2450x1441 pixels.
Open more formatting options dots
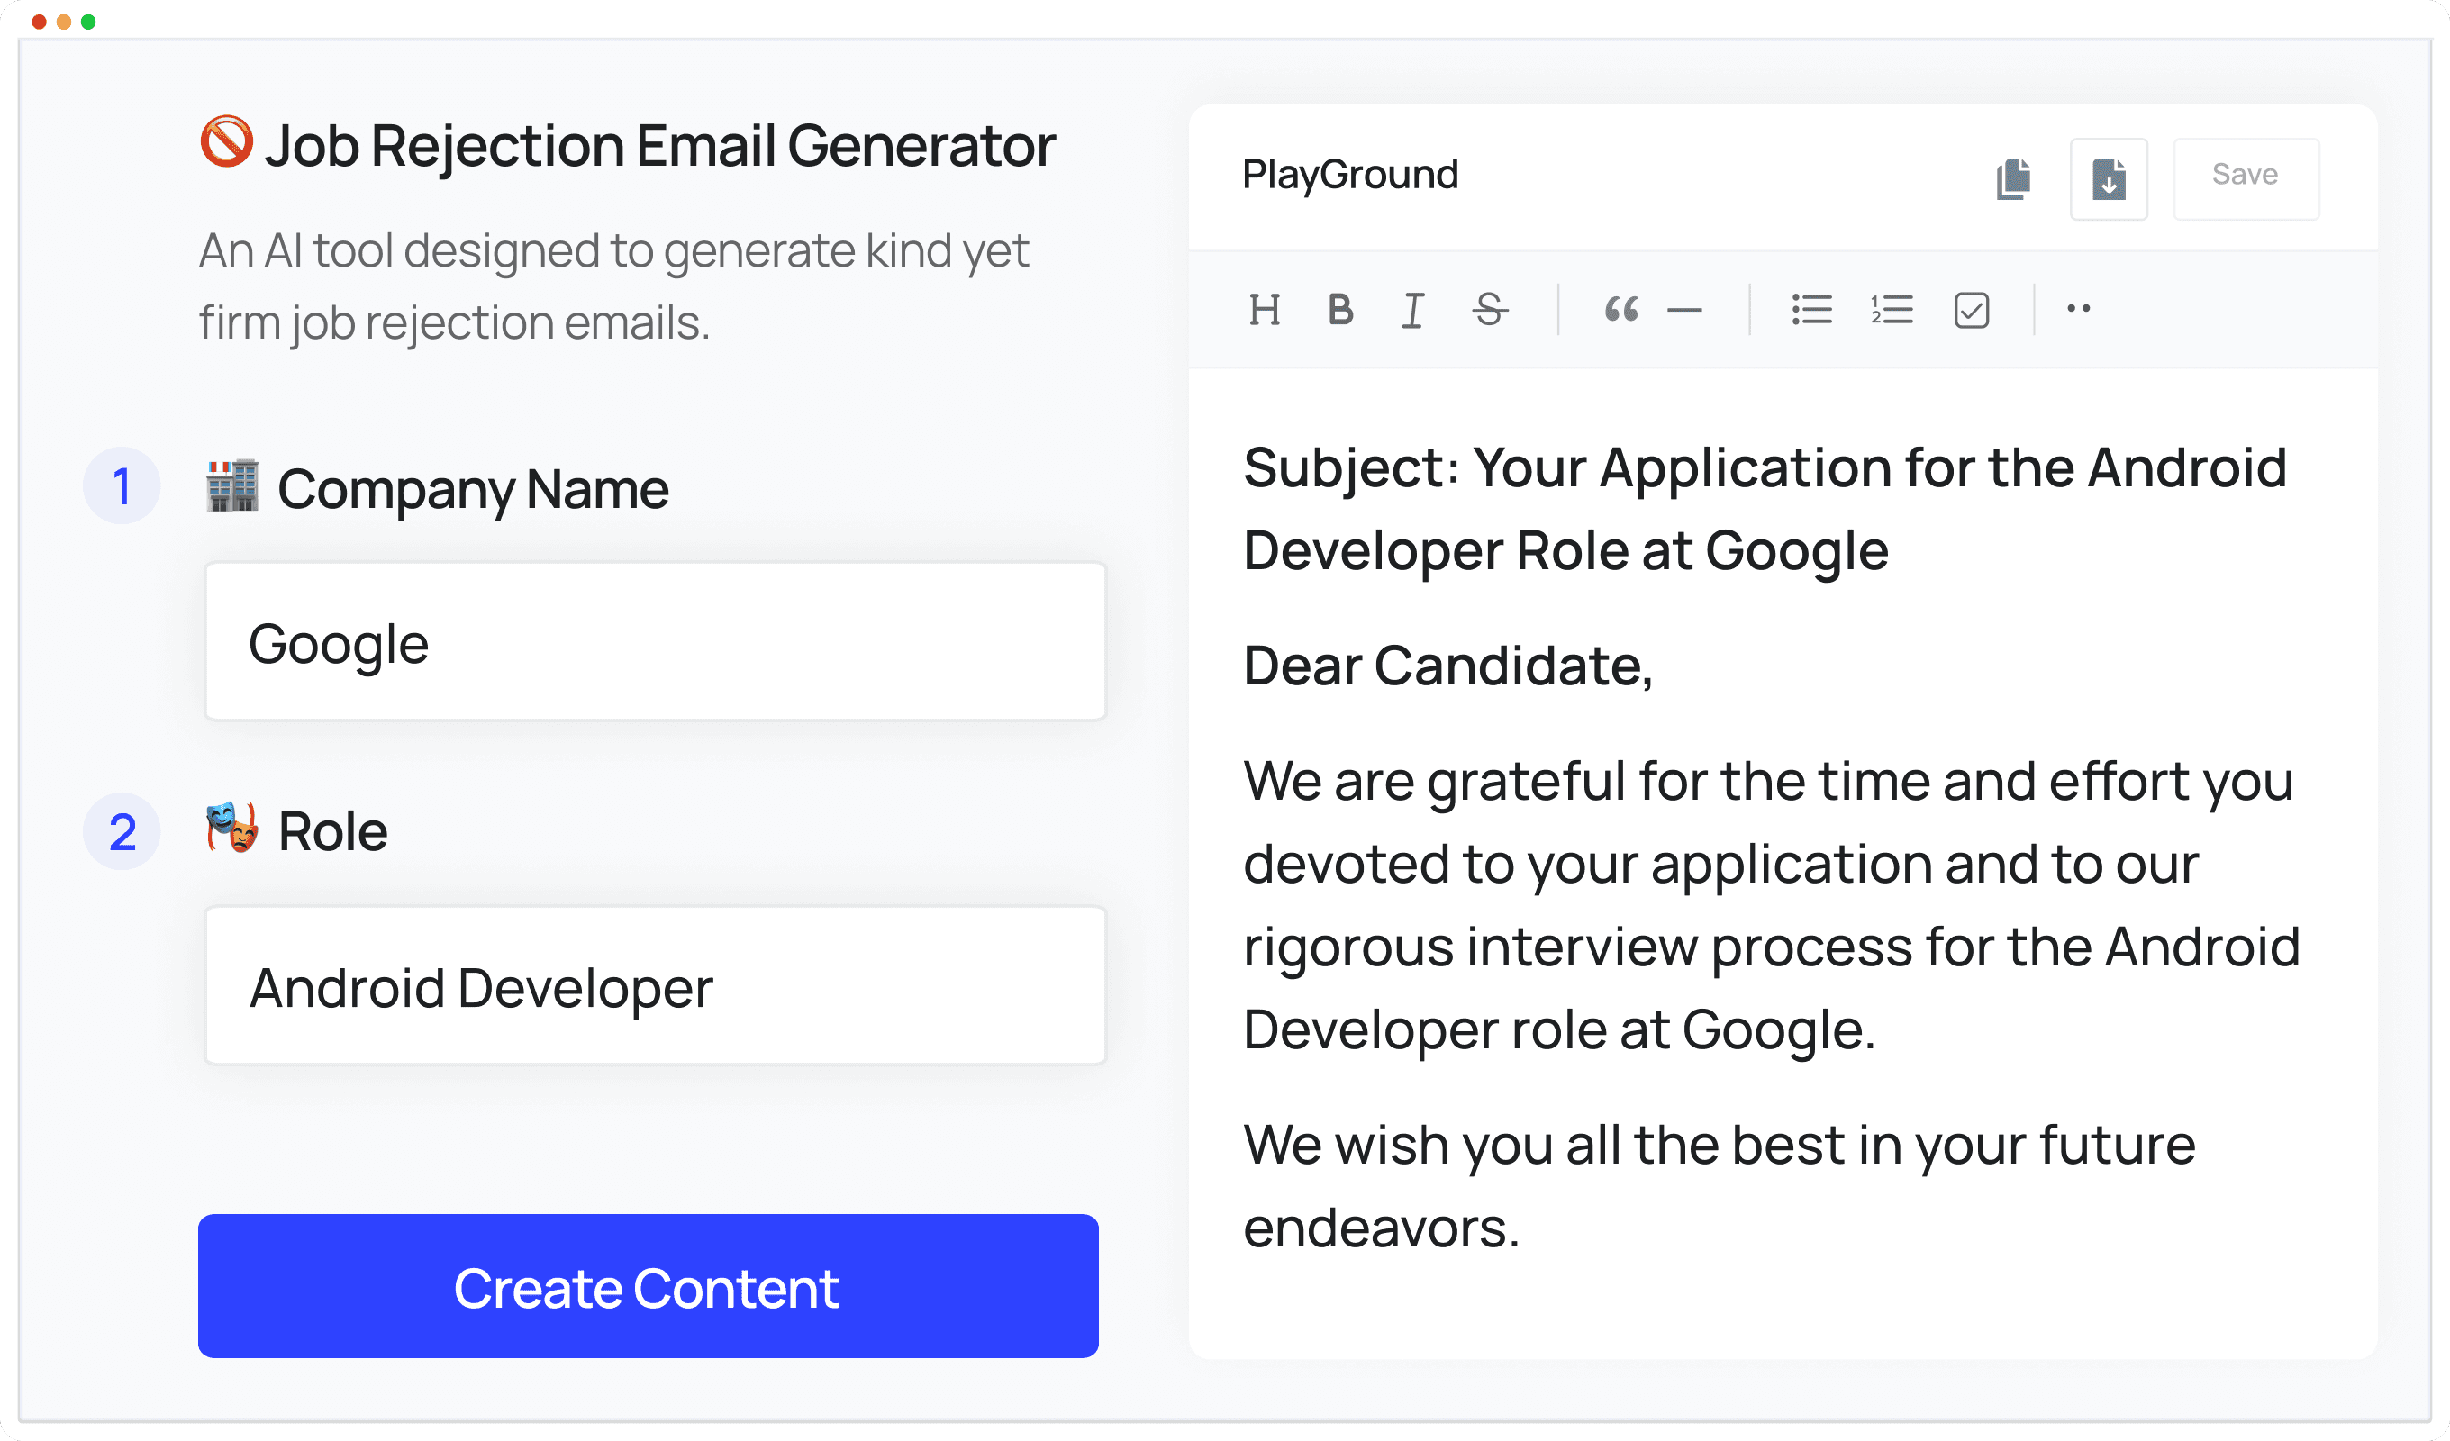pos(2079,309)
